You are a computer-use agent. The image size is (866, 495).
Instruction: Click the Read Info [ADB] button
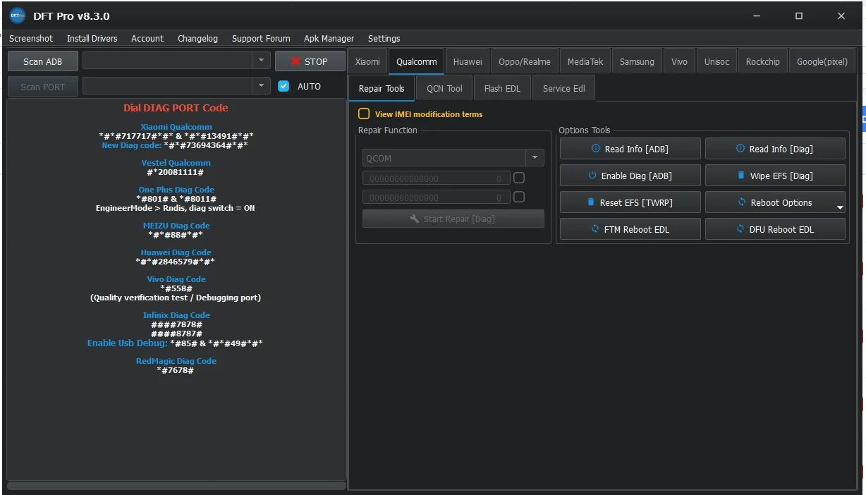630,149
